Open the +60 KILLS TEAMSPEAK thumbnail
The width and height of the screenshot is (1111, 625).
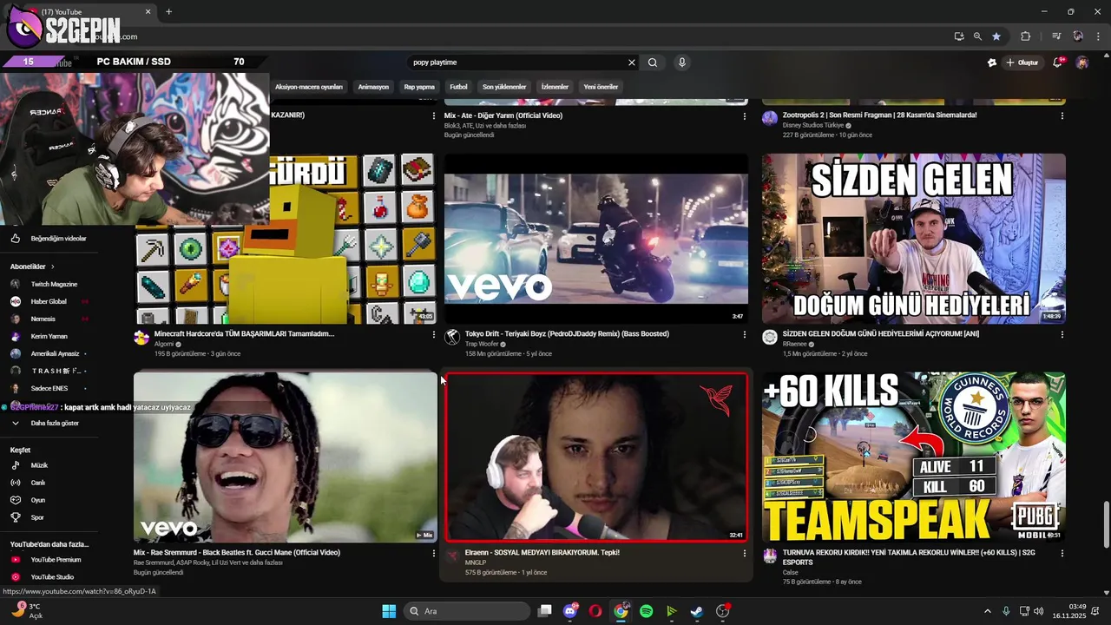tap(913, 457)
